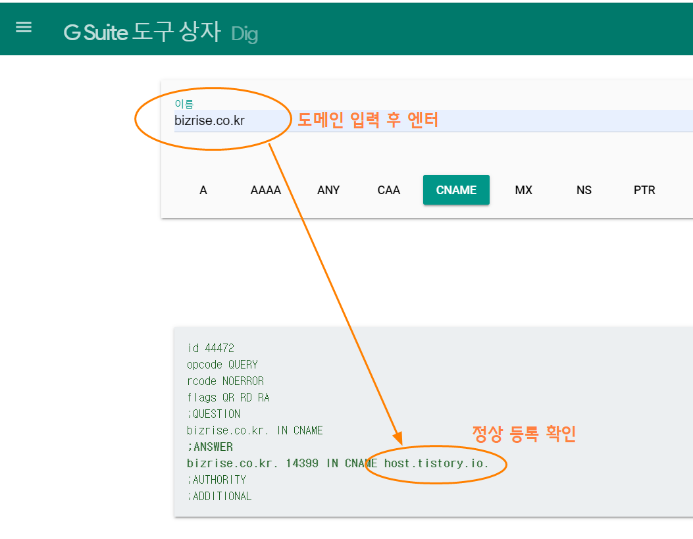Click the '이름' field label
Screen dimensions: 693x539
pyautogui.click(x=184, y=104)
